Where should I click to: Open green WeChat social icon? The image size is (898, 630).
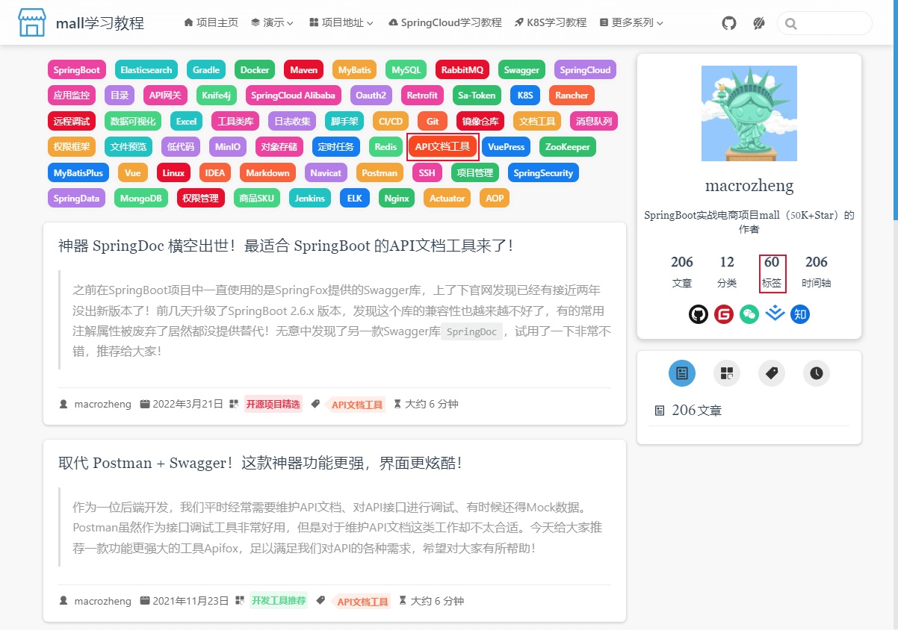pyautogui.click(x=749, y=314)
